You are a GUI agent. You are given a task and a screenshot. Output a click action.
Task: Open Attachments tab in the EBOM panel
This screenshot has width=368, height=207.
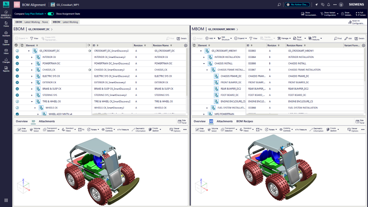(x=47, y=121)
